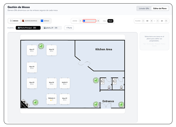Click the Gestión de Mesas heading
Viewport: 176px width, 127px height.
(x=19, y=7)
